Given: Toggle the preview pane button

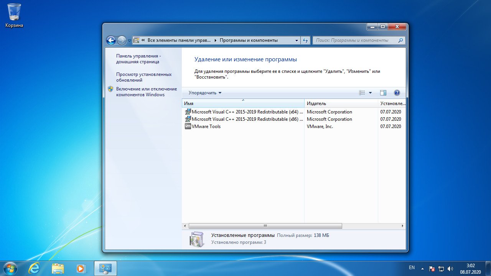Looking at the screenshot, I should [383, 93].
